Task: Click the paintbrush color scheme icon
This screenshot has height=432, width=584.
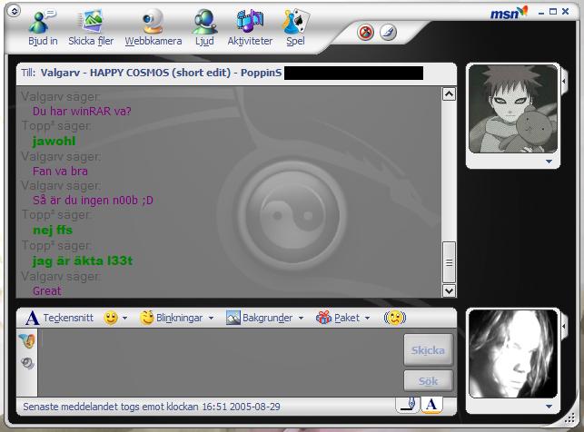Action: pyautogui.click(x=388, y=33)
